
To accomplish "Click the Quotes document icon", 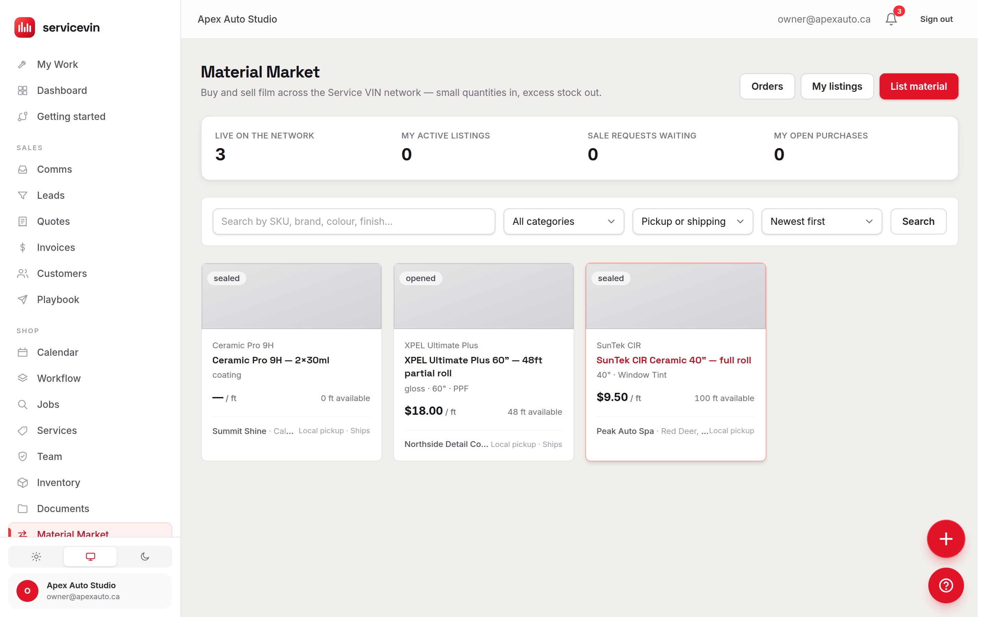I will pos(22,221).
